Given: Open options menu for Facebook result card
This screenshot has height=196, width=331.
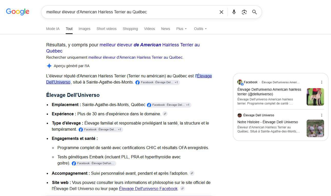Looking at the screenshot, I should [x=322, y=82].
